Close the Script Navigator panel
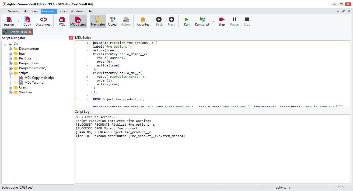The width and height of the screenshot is (353, 191). (x=71, y=38)
